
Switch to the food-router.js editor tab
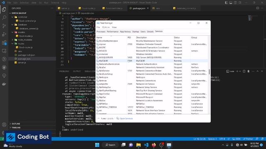(89, 8)
